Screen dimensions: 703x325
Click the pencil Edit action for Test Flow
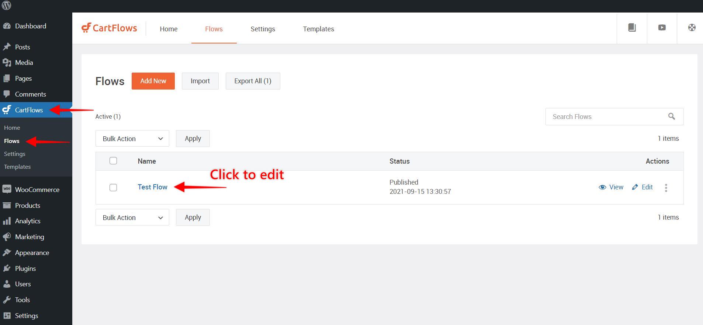point(643,187)
